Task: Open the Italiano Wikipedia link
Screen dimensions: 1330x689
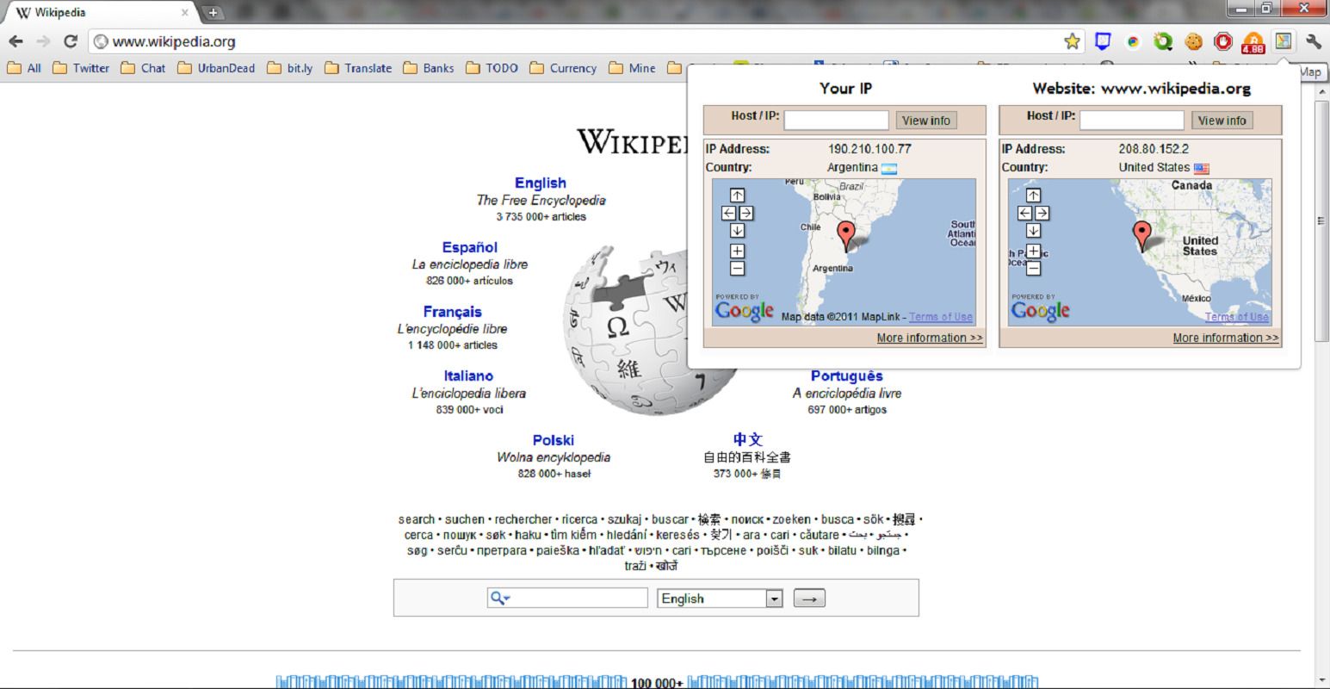Action: coord(468,376)
